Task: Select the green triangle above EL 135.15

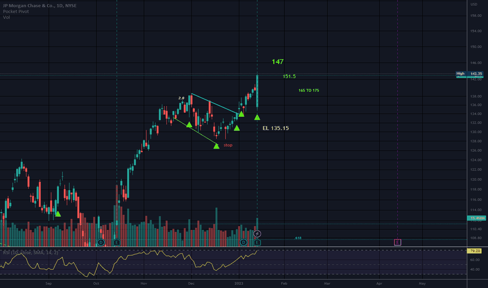Action: (257, 117)
